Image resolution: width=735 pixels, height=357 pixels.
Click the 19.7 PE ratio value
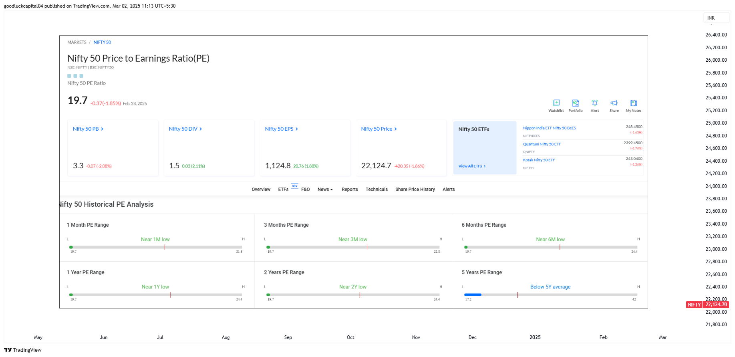(x=77, y=101)
